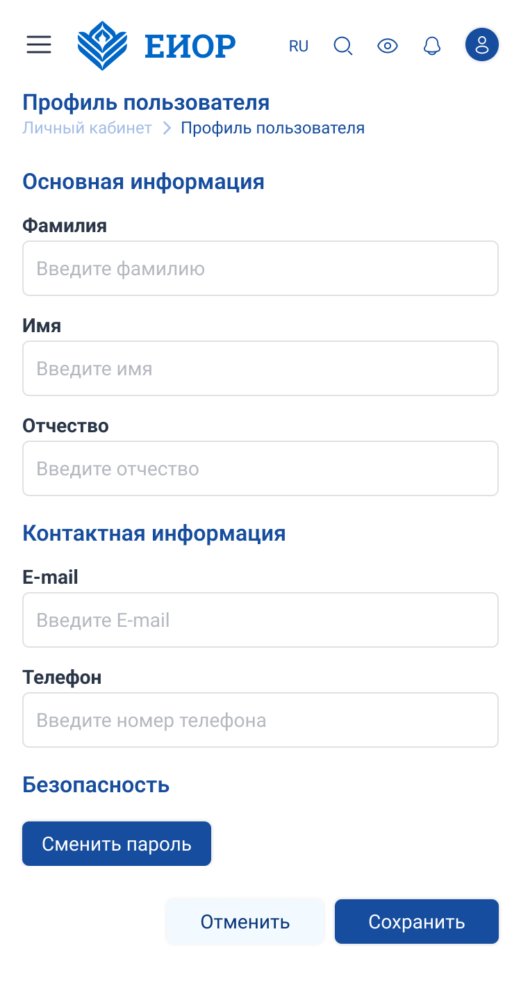Screen dimensions: 521x991
Task: Focus the E-mail input field
Action: point(260,620)
